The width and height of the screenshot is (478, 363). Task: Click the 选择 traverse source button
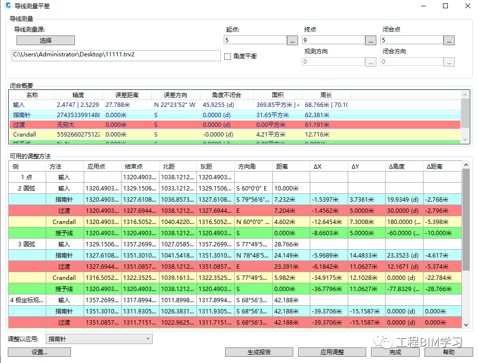pos(45,40)
